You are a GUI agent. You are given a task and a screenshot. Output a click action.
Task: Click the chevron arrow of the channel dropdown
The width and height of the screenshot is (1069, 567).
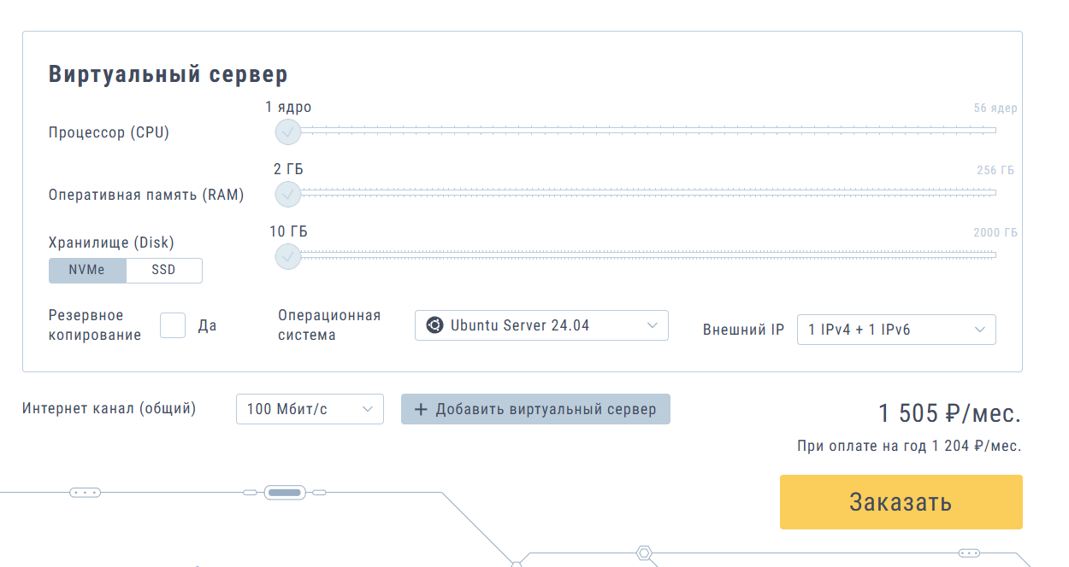tap(368, 409)
